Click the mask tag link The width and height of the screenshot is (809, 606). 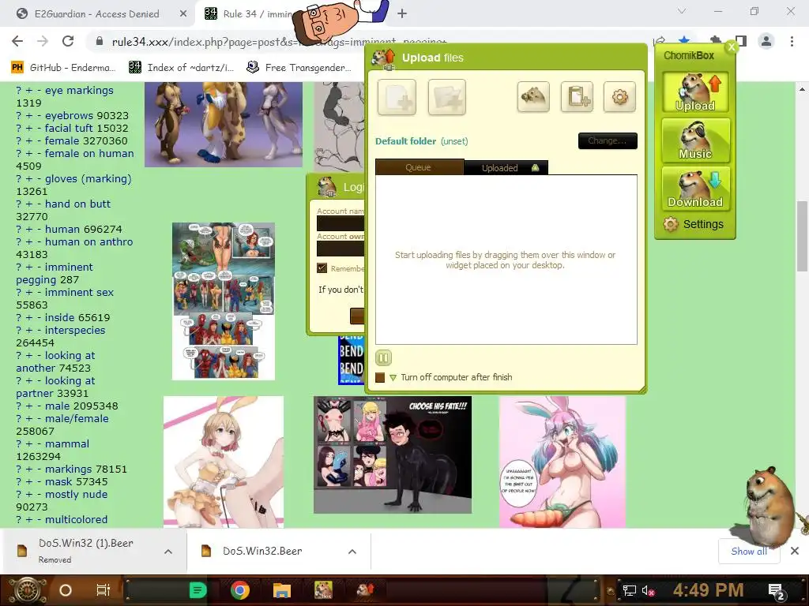(x=58, y=481)
